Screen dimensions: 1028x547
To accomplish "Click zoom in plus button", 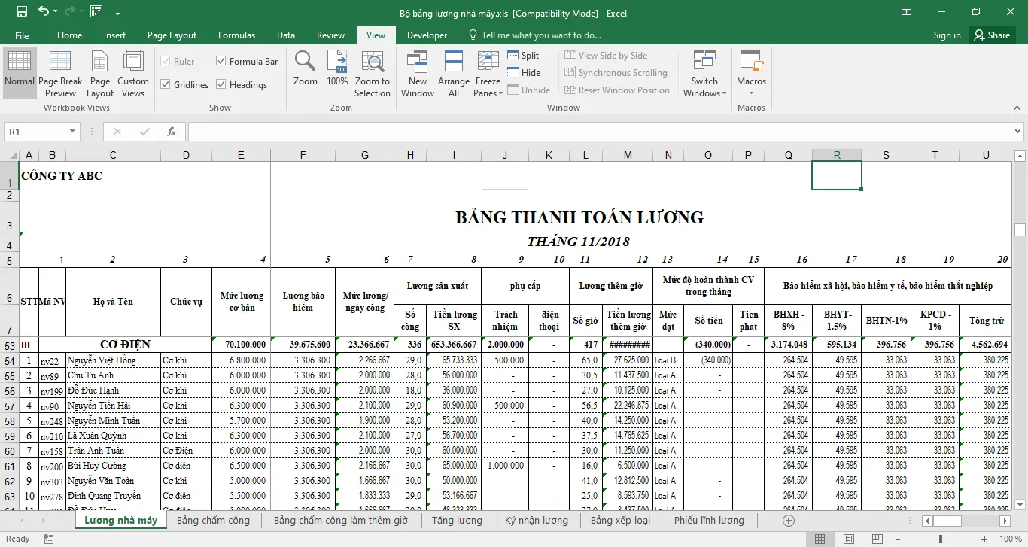I will tap(984, 539).
